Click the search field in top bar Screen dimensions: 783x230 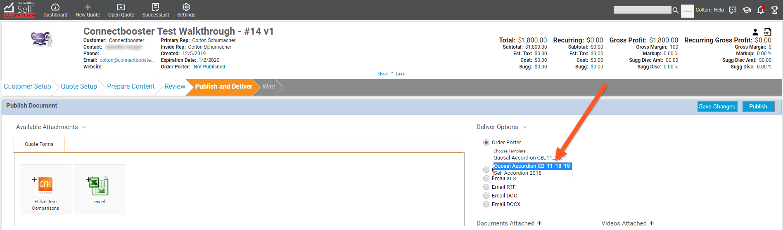coord(642,10)
